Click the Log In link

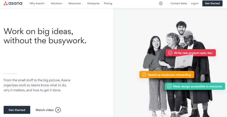click(x=195, y=3)
